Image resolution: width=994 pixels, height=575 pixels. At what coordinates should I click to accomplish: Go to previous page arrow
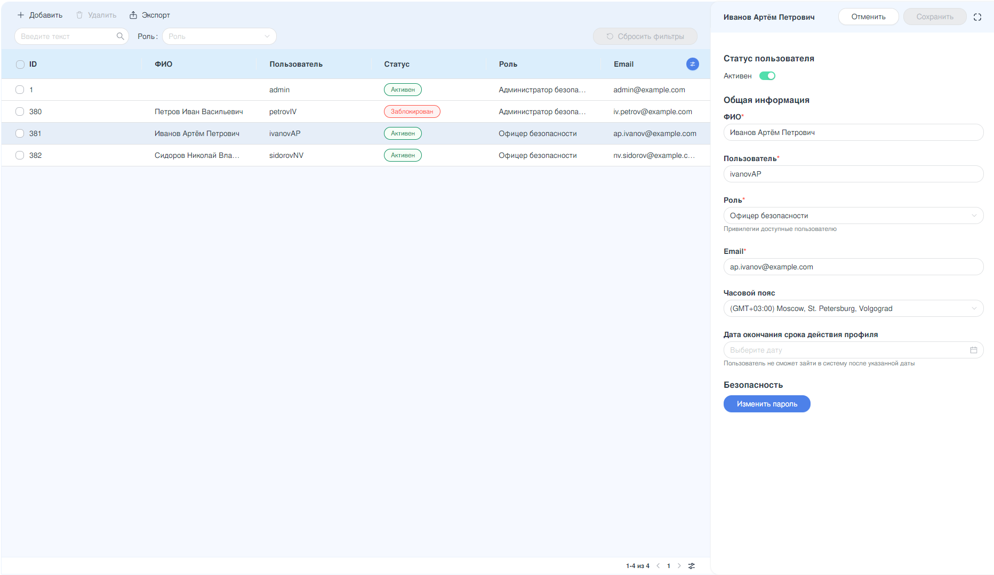pyautogui.click(x=658, y=566)
